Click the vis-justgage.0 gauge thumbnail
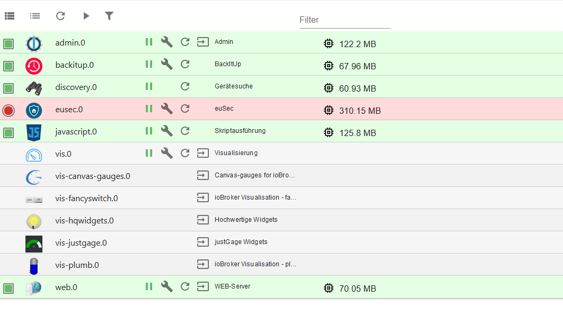Image resolution: width=563 pixels, height=333 pixels. pos(34,244)
